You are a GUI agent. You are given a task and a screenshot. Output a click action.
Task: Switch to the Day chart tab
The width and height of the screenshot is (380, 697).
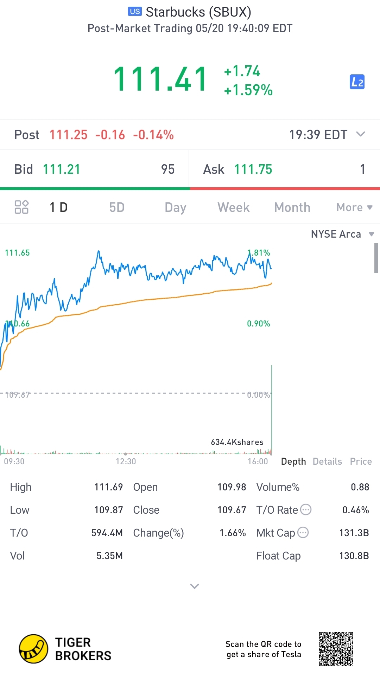coord(175,208)
